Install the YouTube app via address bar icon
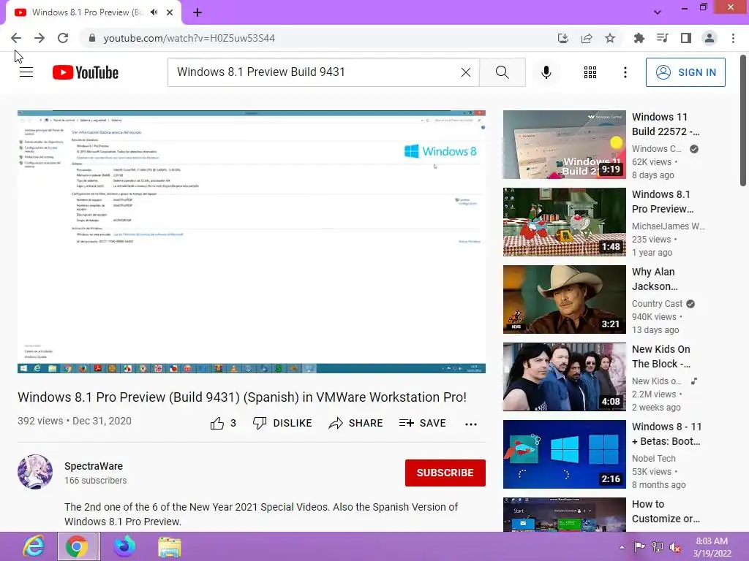The width and height of the screenshot is (749, 561). click(x=563, y=38)
